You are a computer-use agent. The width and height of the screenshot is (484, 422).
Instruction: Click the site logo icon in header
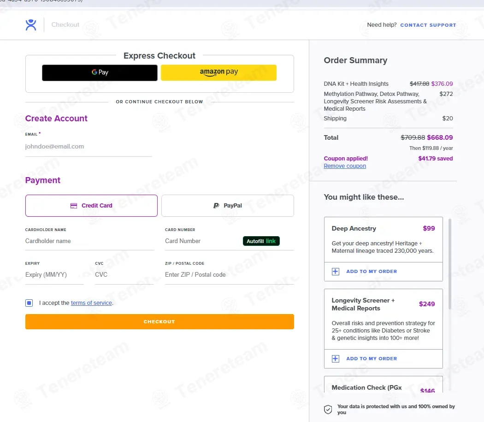point(31,25)
